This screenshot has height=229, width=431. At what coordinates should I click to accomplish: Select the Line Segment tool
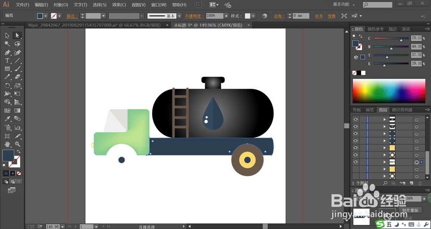pyautogui.click(x=17, y=60)
